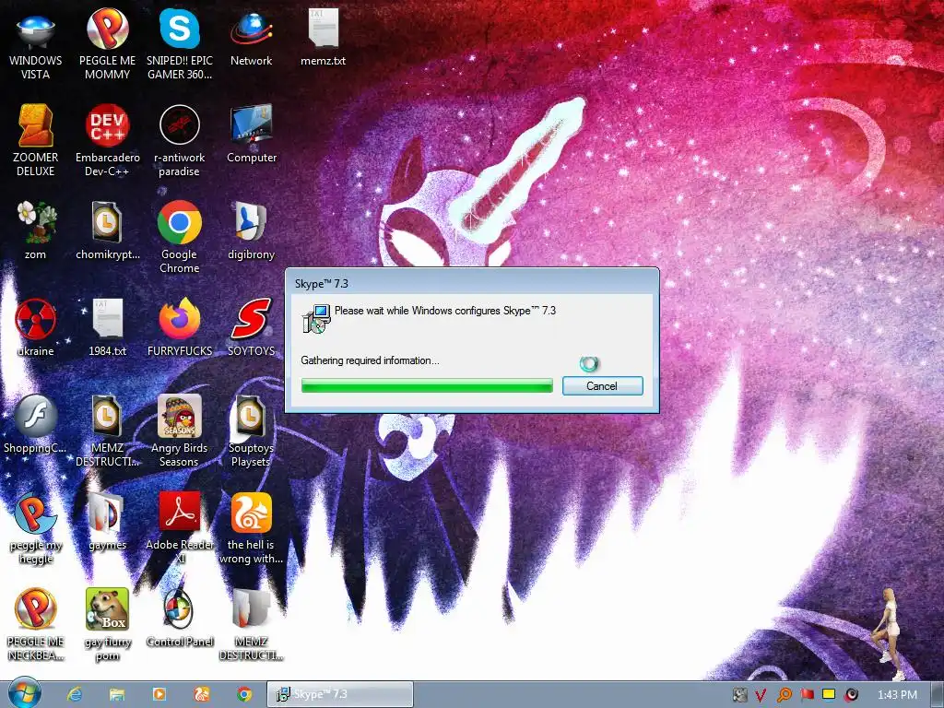Click the red V tray icon
The image size is (944, 708).
(x=761, y=695)
